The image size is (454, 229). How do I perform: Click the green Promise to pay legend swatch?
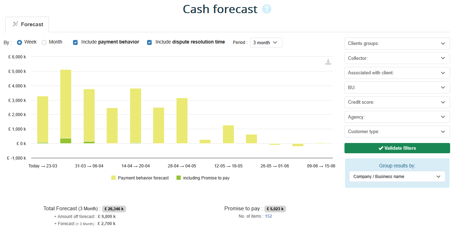178,178
